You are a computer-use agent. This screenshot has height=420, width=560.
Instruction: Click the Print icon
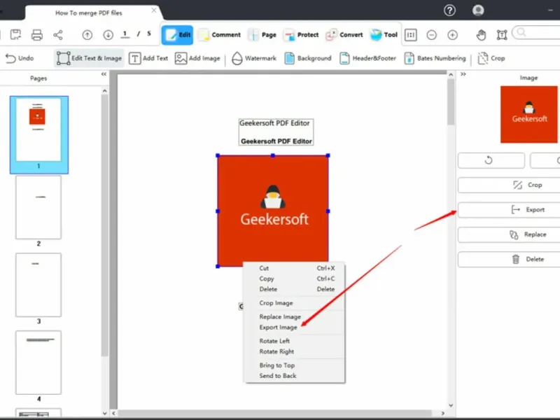[x=37, y=34]
